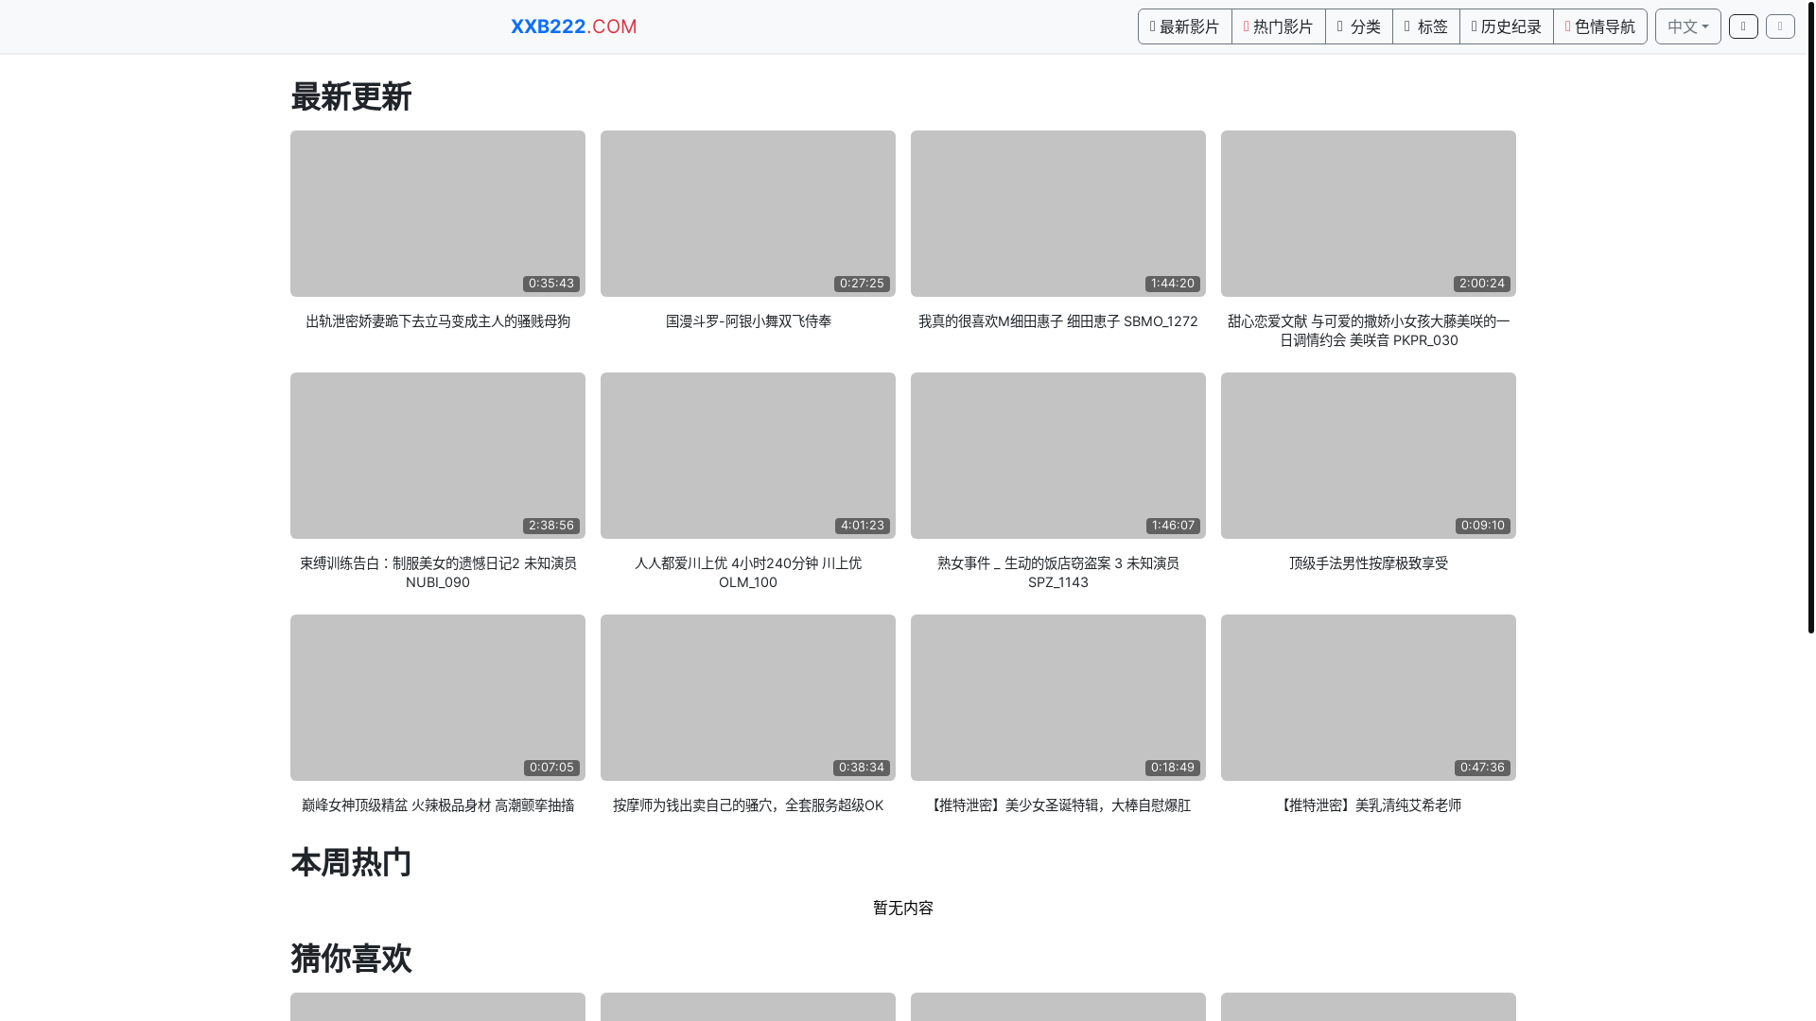1816x1021 pixels.
Task: Open the 历史纪录 history page
Action: click(1506, 26)
